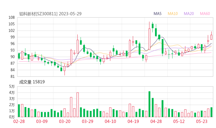Click the 105 price axis label
Image resolution: width=216 pixels, height=128 pixels.
coord(12,24)
